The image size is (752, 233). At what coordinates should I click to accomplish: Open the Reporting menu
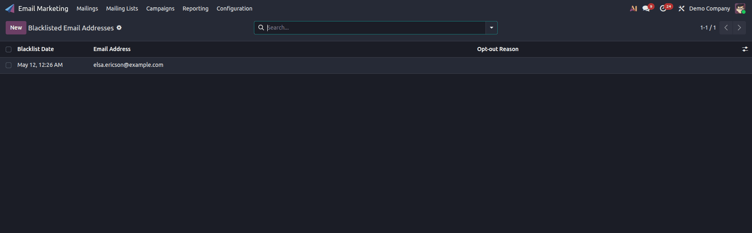[x=195, y=9]
